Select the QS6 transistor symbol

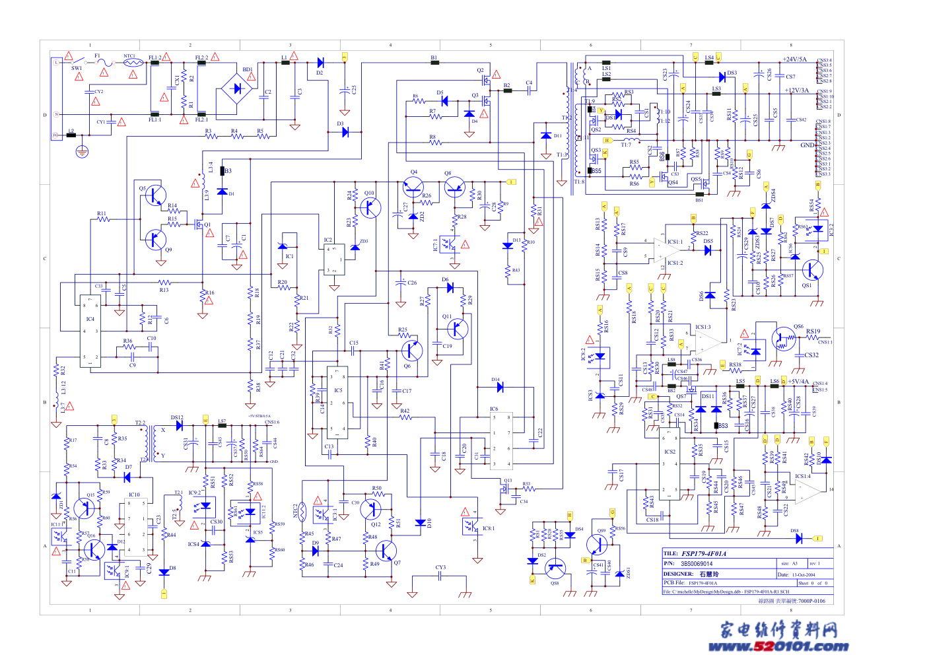(784, 338)
